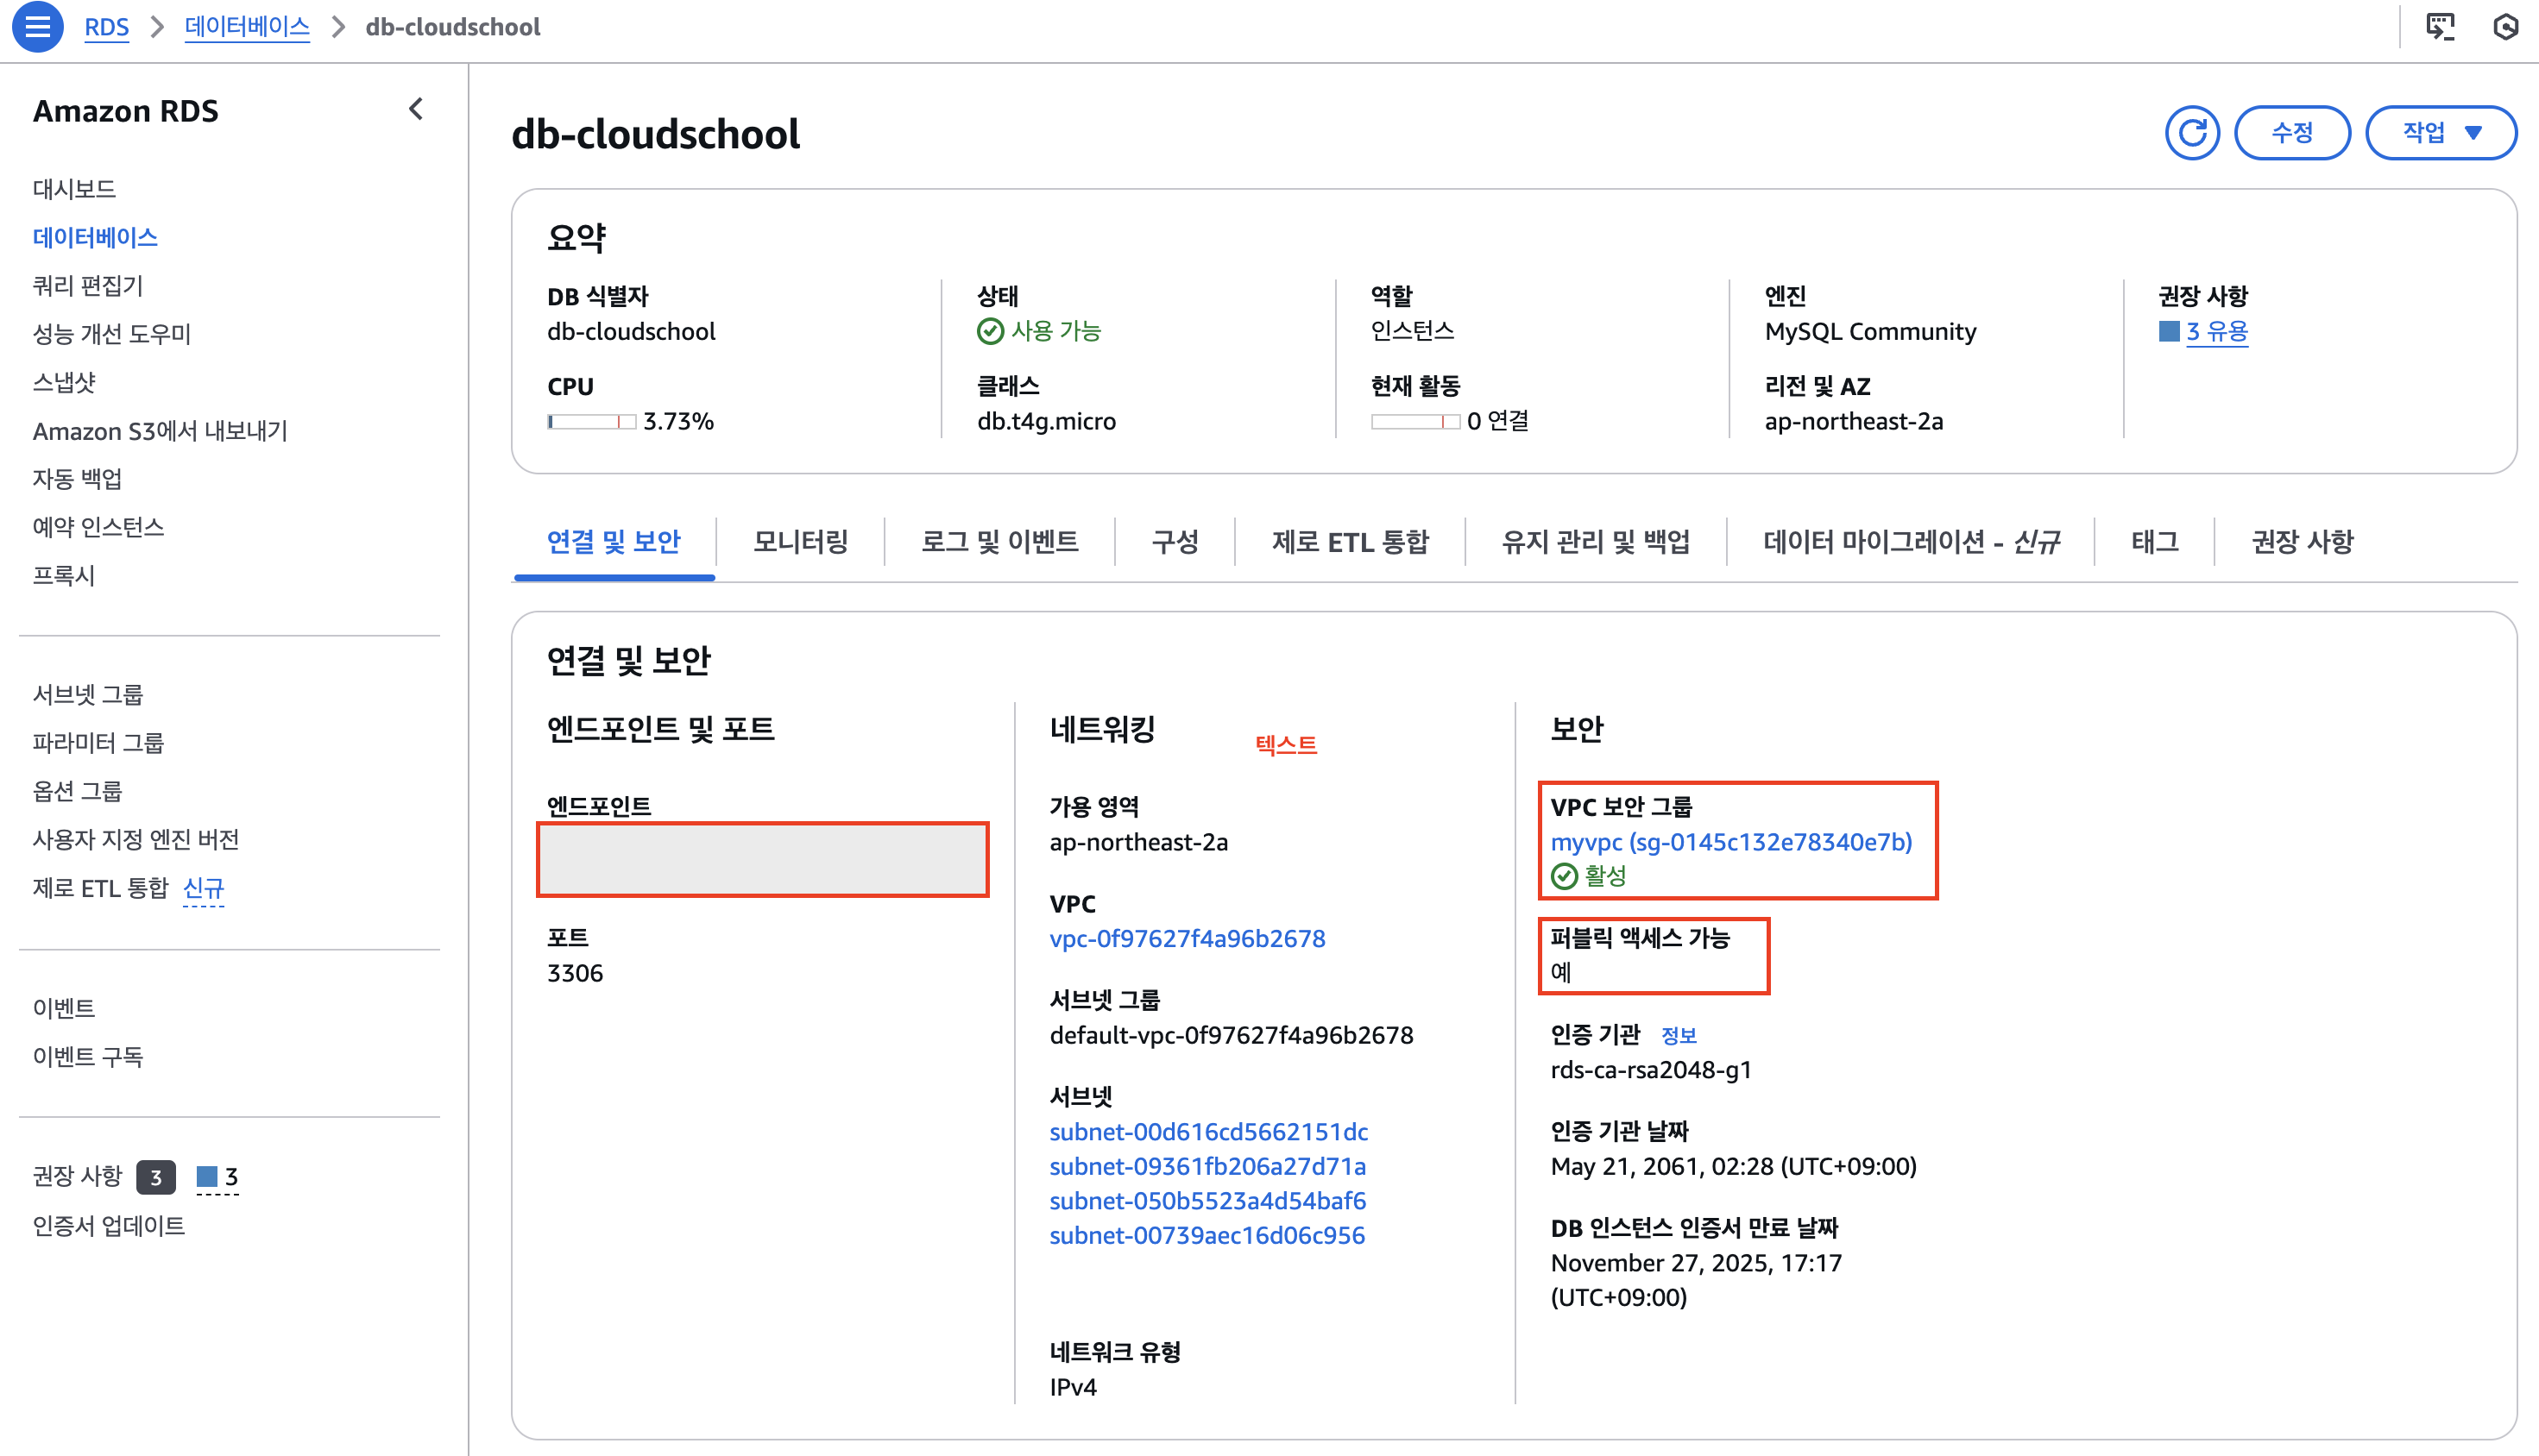Click the hexagon icon at top right
Screen dimensions: 2539x1456
2505,27
